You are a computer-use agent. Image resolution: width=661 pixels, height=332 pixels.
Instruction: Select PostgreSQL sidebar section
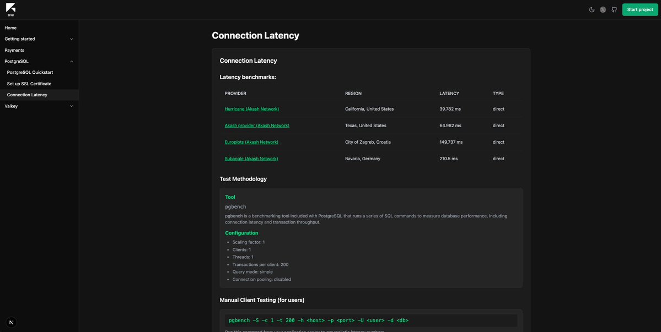pyautogui.click(x=17, y=62)
